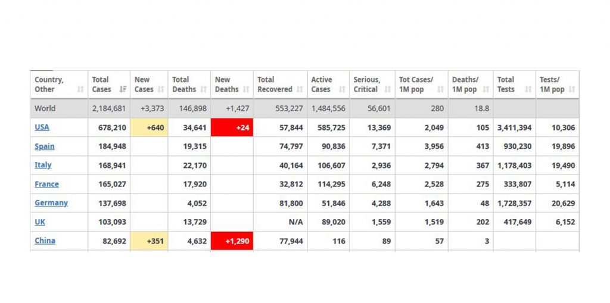Viewport: 610px width, 303px height.
Task: Follow the Italy link
Action: pyautogui.click(x=43, y=165)
